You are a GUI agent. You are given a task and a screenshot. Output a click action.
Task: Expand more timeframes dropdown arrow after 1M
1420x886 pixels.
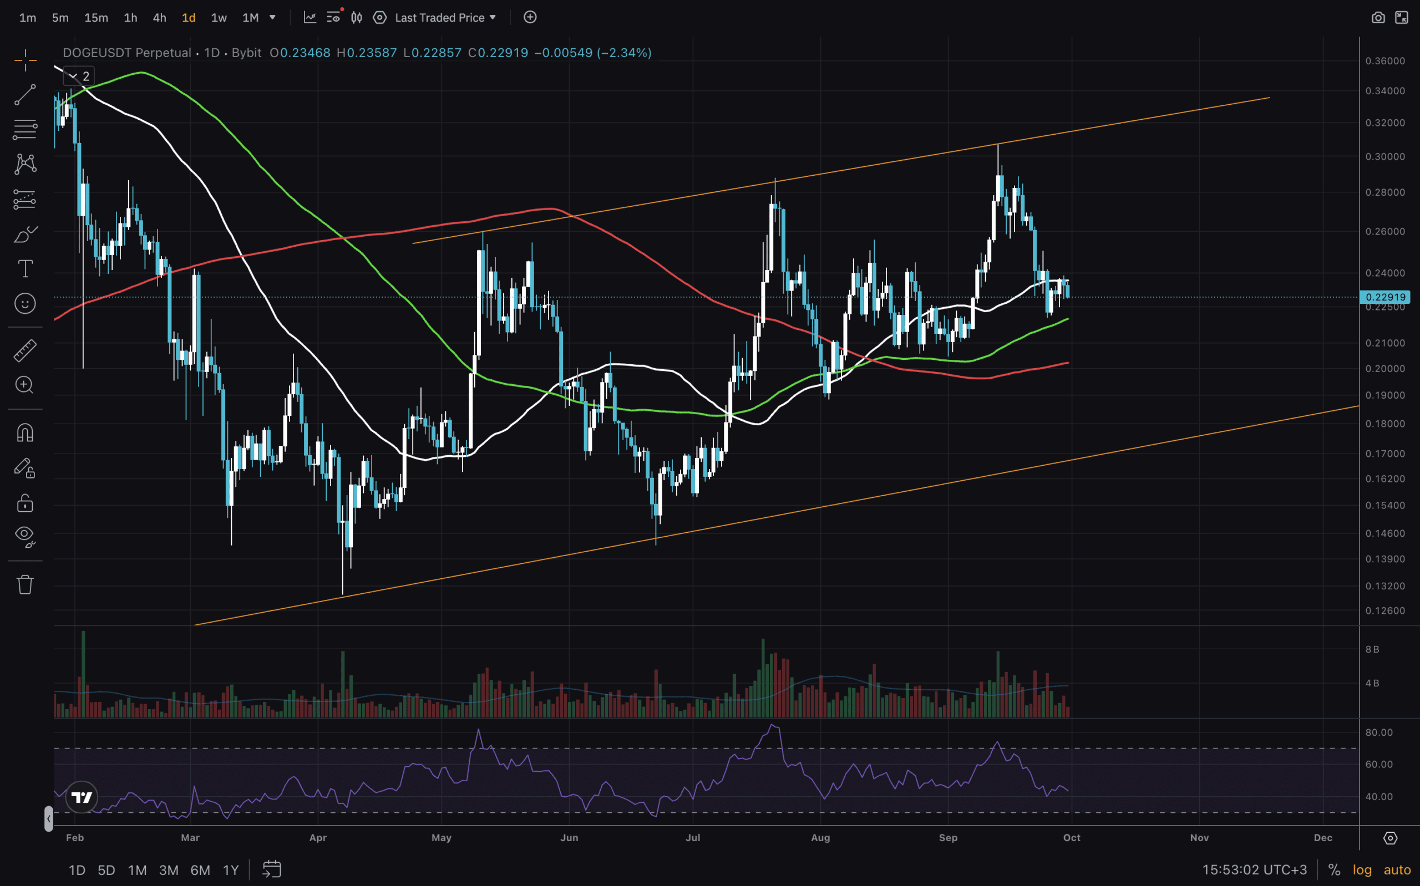[x=272, y=18]
